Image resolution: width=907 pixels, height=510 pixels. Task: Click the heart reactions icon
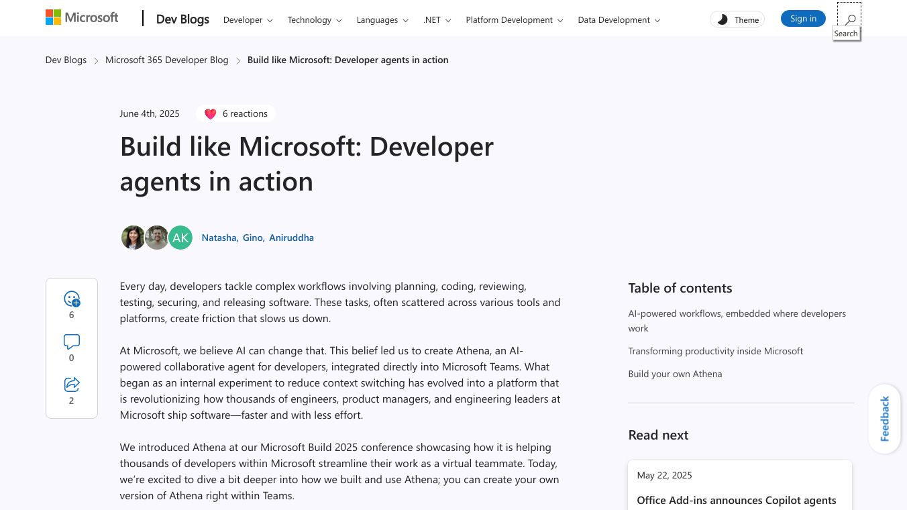pyautogui.click(x=211, y=114)
